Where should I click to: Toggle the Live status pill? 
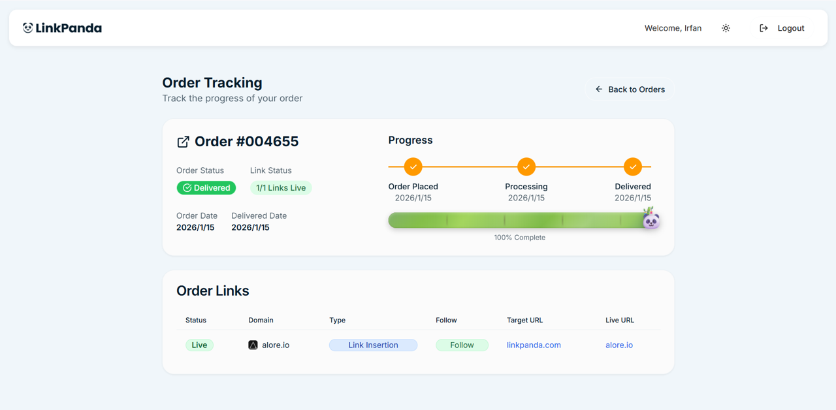pyautogui.click(x=199, y=345)
